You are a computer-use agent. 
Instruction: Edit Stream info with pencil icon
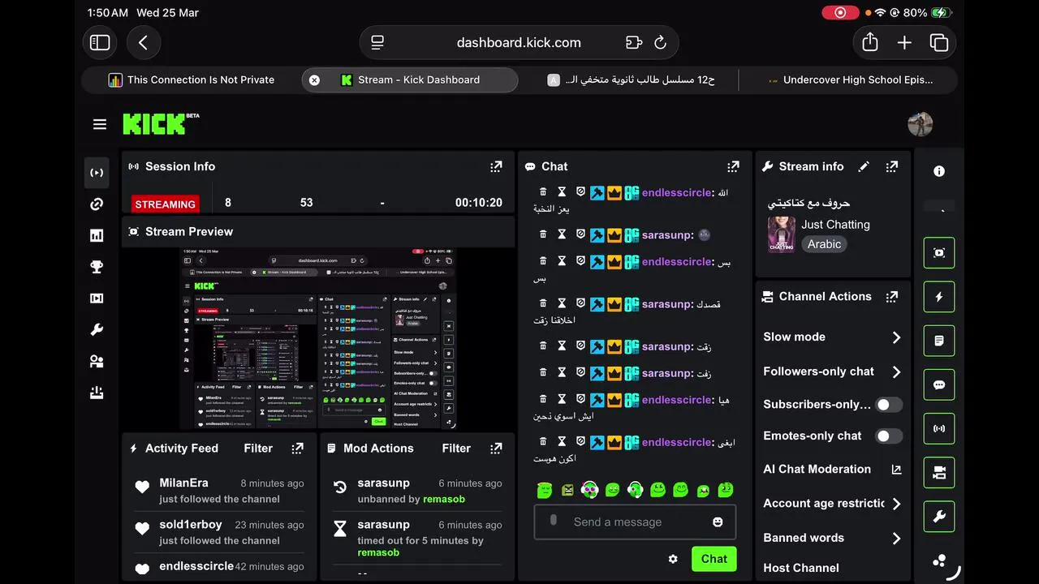tap(864, 166)
